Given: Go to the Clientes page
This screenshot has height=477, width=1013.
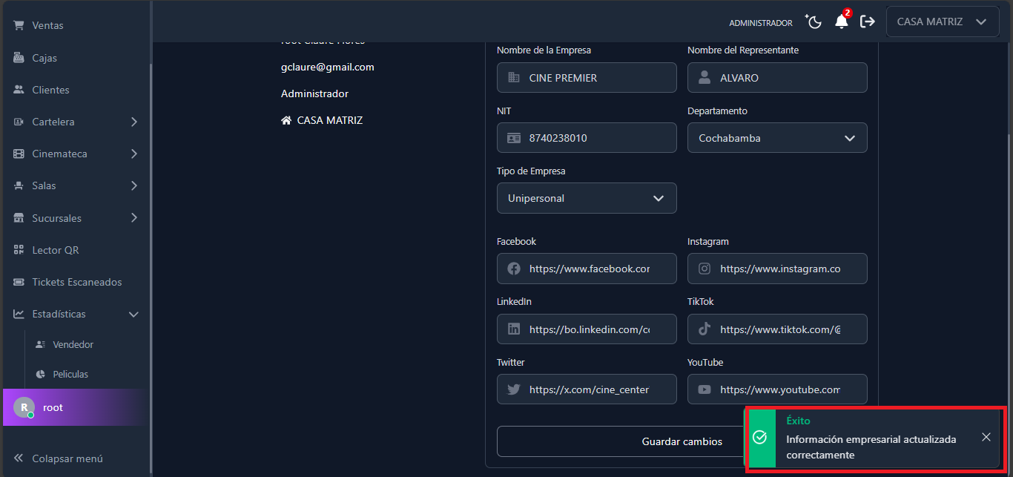Looking at the screenshot, I should click(x=50, y=90).
